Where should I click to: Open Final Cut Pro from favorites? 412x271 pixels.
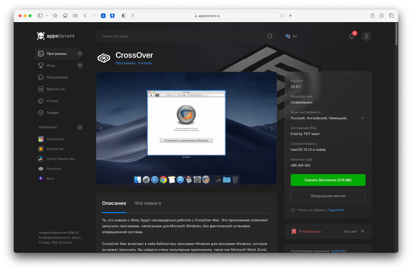51,139
